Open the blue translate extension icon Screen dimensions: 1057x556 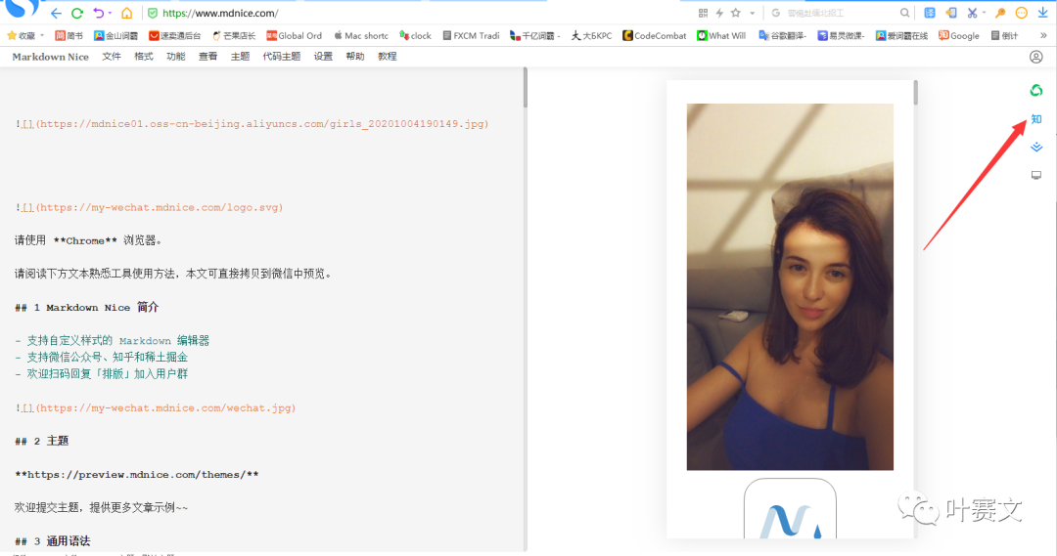point(930,13)
